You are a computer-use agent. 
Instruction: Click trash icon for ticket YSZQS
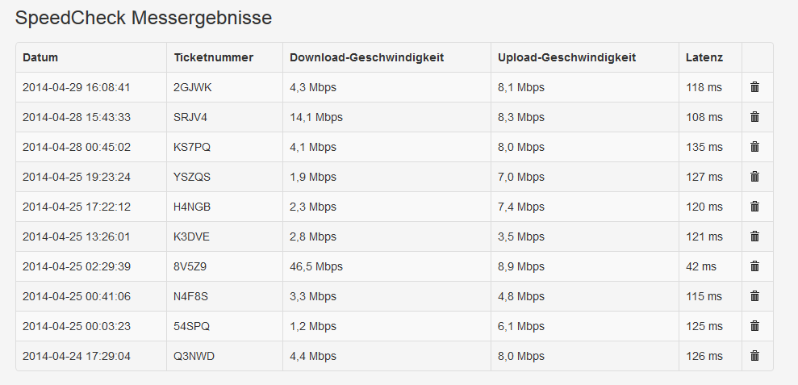coord(754,177)
